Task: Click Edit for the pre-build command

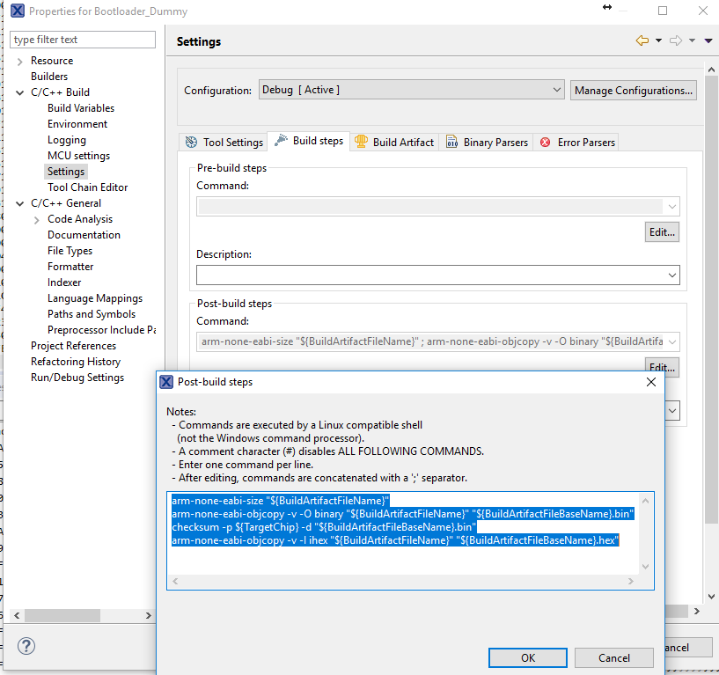Action: (662, 232)
